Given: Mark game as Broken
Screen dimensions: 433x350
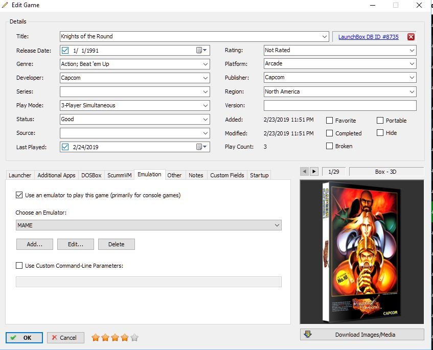Looking at the screenshot, I should [329, 146].
